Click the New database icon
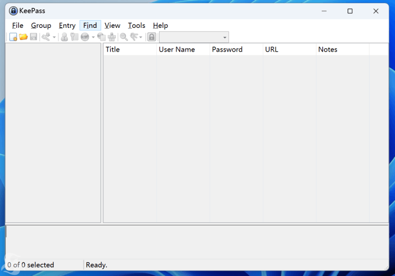 tap(13, 37)
